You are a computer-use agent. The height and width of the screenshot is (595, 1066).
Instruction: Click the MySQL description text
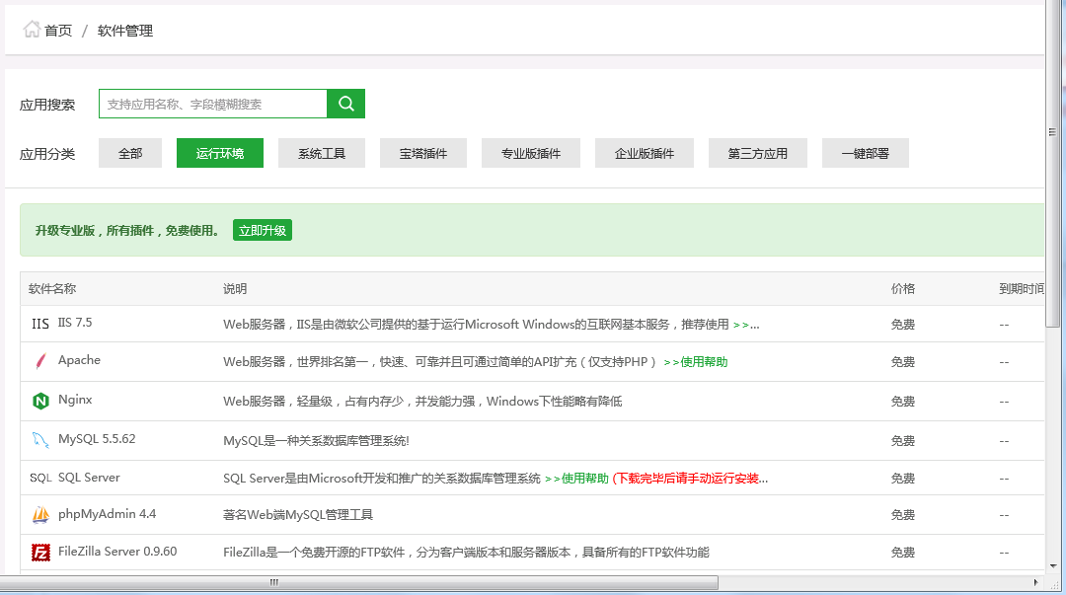coord(316,441)
